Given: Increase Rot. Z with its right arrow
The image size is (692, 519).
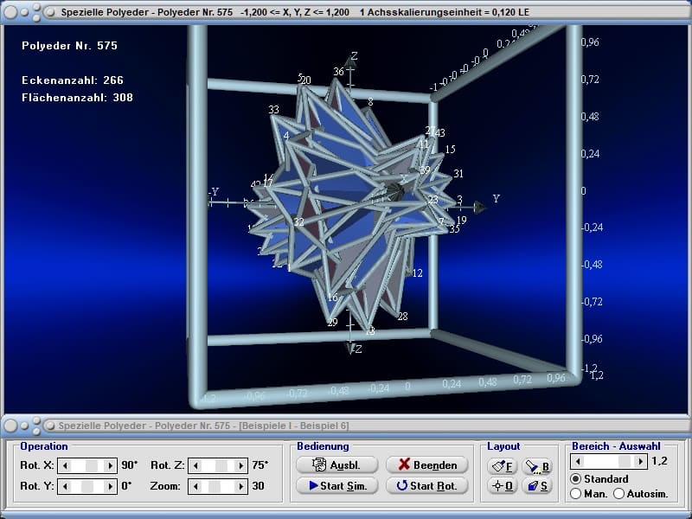Looking at the screenshot, I should [241, 465].
